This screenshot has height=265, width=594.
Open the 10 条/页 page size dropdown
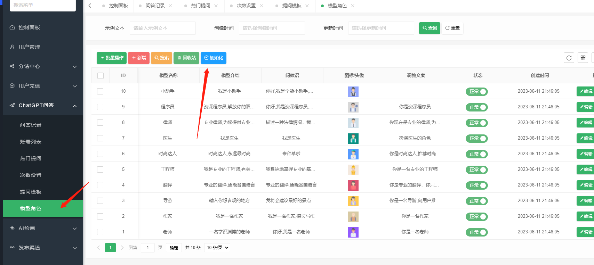click(217, 248)
